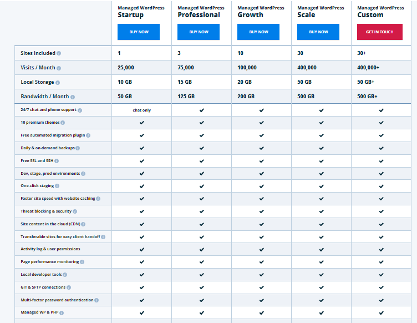Click the 10 GB Local Storage value
This screenshot has width=417, height=323.
125,82
